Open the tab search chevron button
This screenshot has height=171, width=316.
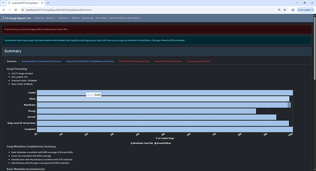(3, 3)
